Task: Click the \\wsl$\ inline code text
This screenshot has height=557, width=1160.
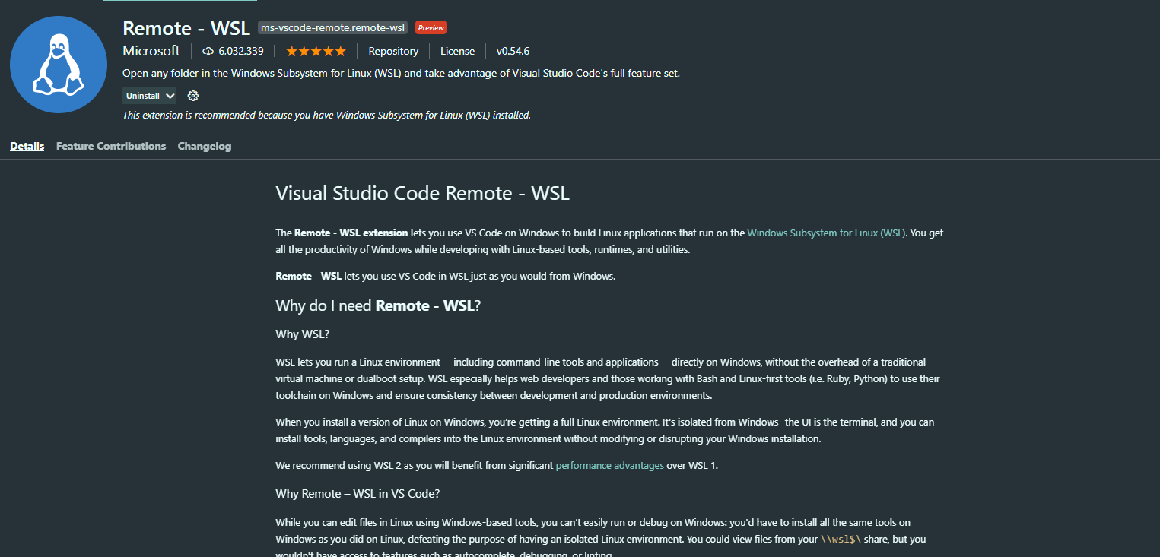Action: point(841,540)
